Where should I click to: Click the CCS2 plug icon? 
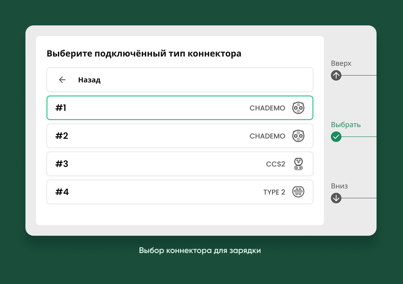(298, 164)
